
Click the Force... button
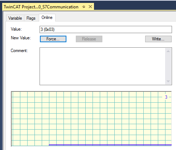(53, 39)
